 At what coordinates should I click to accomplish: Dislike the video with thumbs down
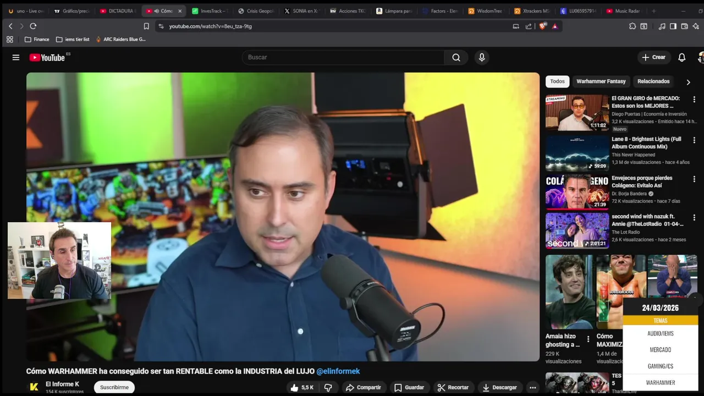coord(328,387)
